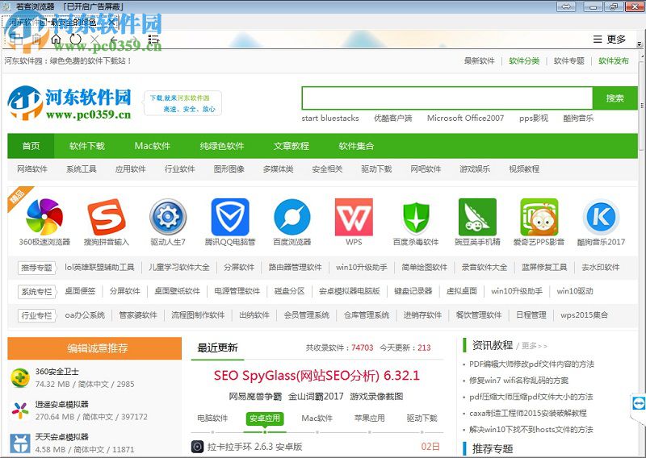Screen dimensions: 646x458
Task: Open SEO SpyGlass 6.32.1 headline link
Action: pos(317,375)
